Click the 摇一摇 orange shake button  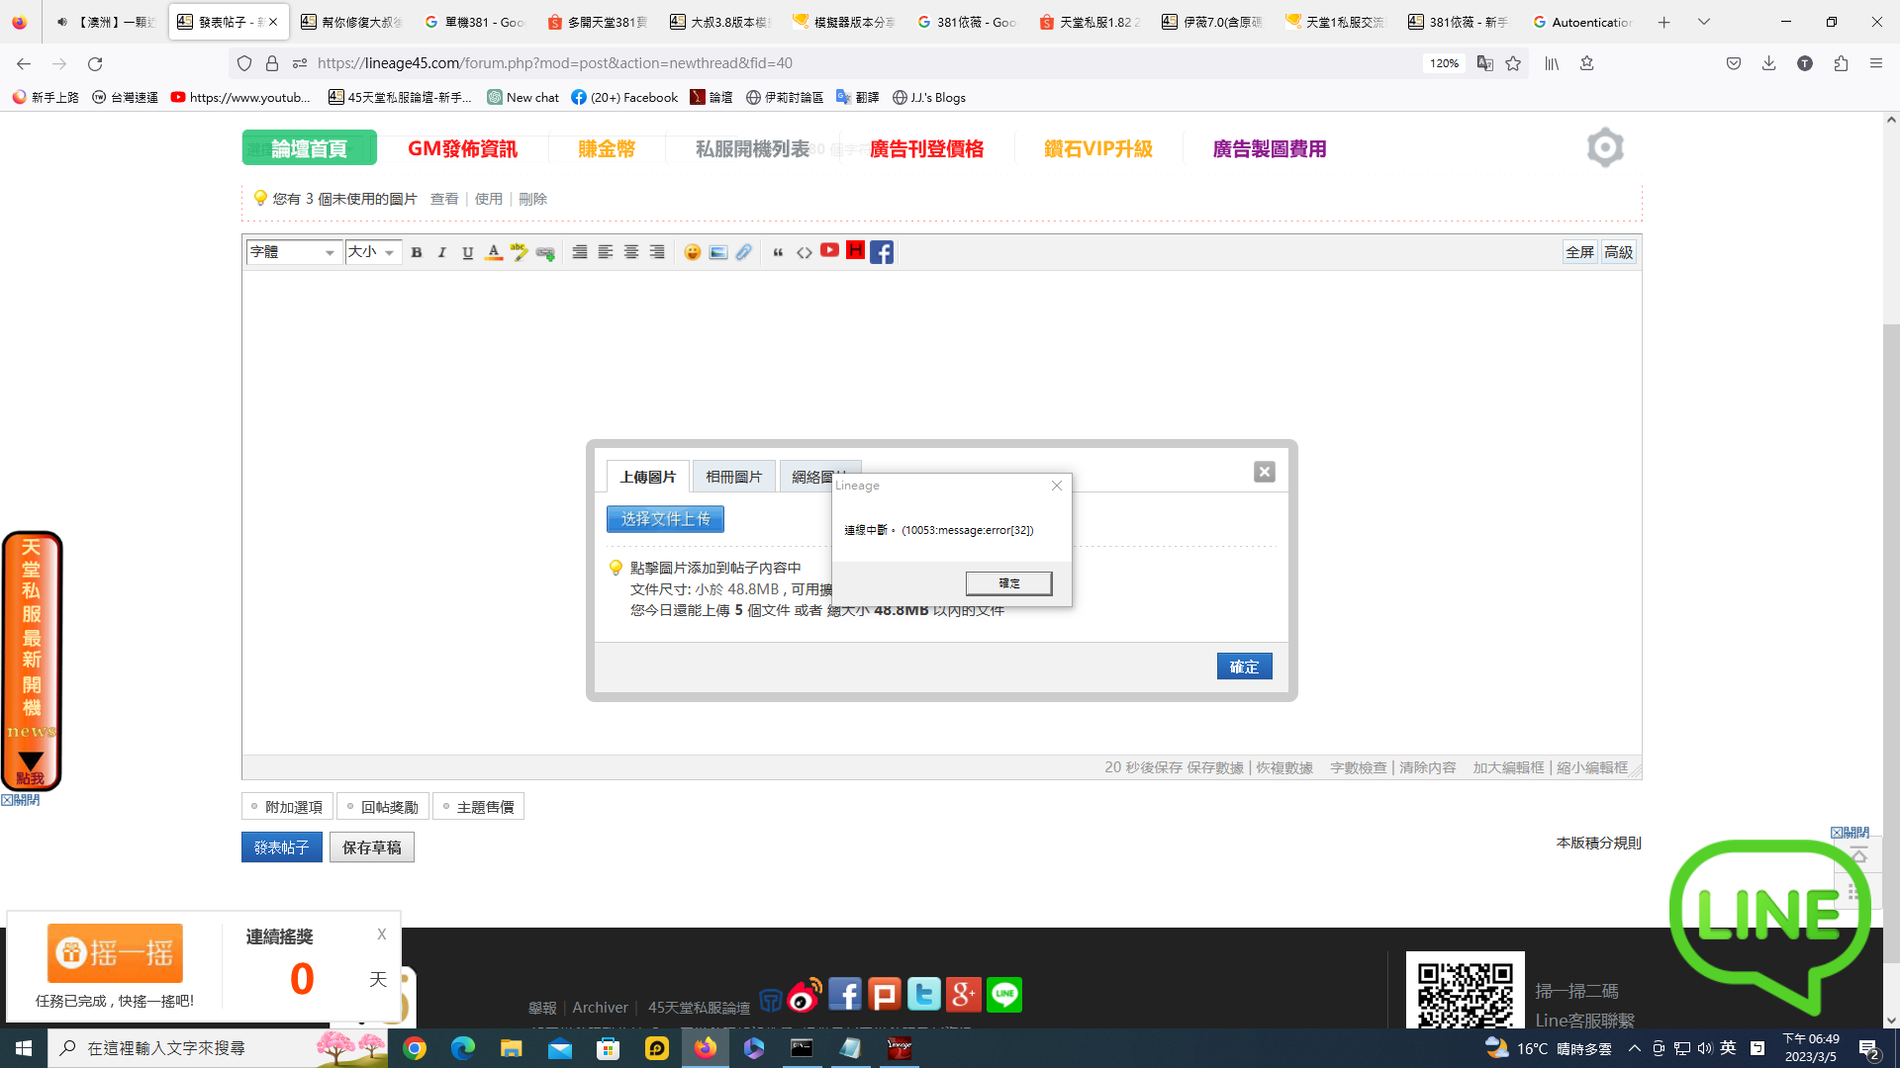click(115, 953)
